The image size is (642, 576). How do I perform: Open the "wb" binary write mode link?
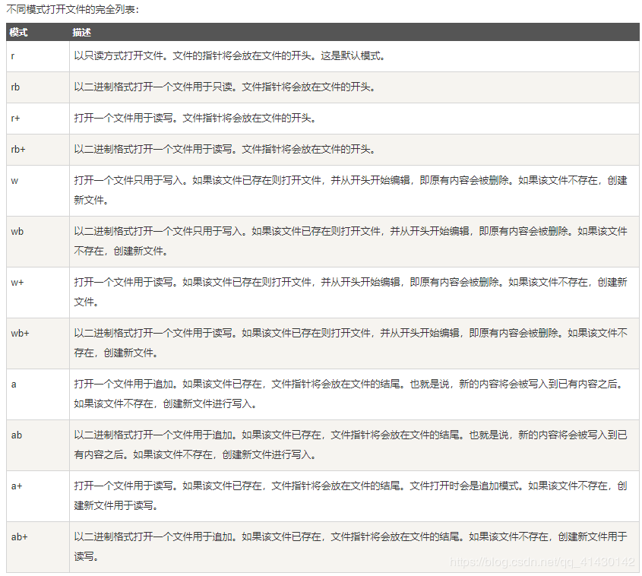[x=16, y=231]
